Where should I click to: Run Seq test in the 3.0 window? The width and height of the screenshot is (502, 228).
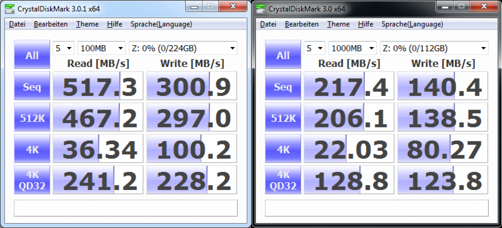(x=283, y=87)
